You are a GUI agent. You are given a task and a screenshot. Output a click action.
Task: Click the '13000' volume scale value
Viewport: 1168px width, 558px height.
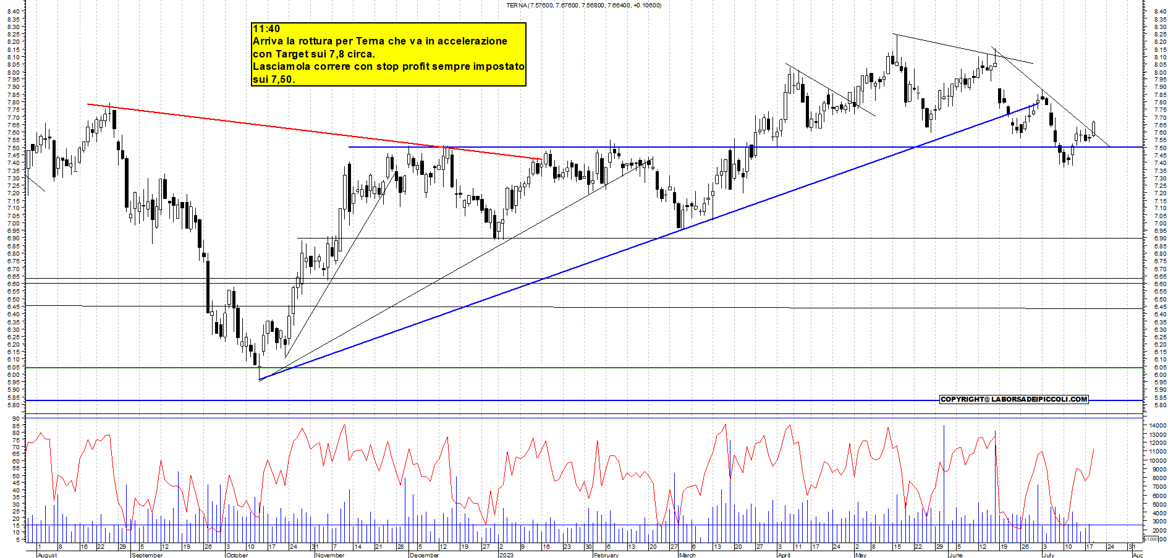[x=1157, y=434]
